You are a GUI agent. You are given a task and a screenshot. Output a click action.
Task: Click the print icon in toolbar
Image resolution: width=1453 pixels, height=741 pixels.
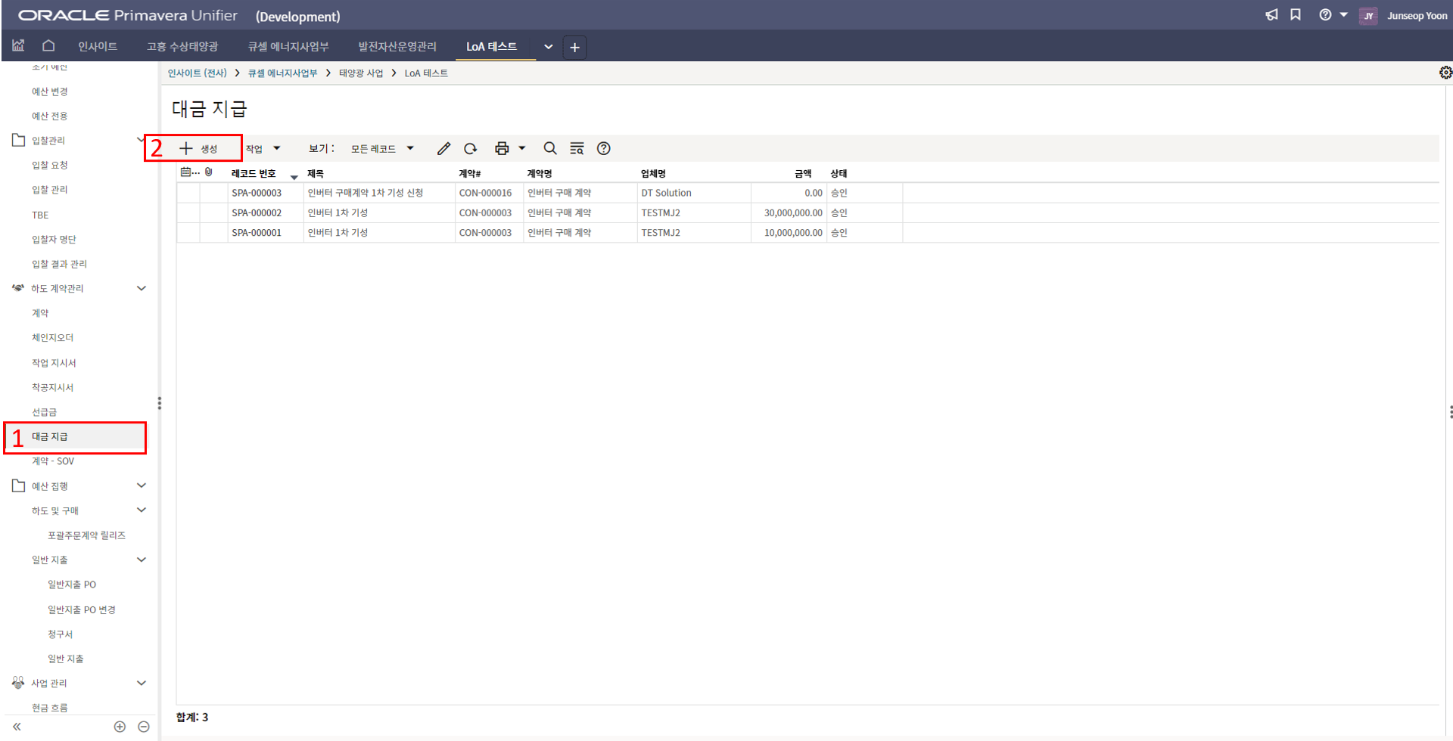coord(502,149)
